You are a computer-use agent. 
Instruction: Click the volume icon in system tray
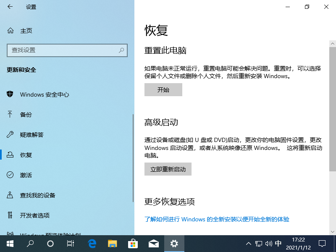(269, 244)
